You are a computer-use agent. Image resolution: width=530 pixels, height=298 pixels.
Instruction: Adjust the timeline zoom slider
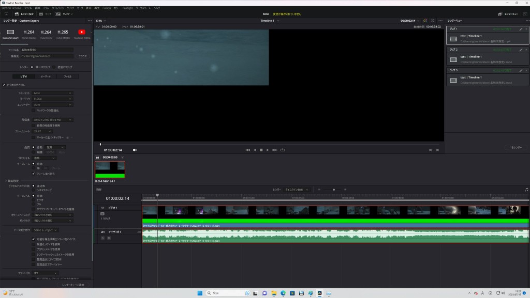(x=334, y=190)
